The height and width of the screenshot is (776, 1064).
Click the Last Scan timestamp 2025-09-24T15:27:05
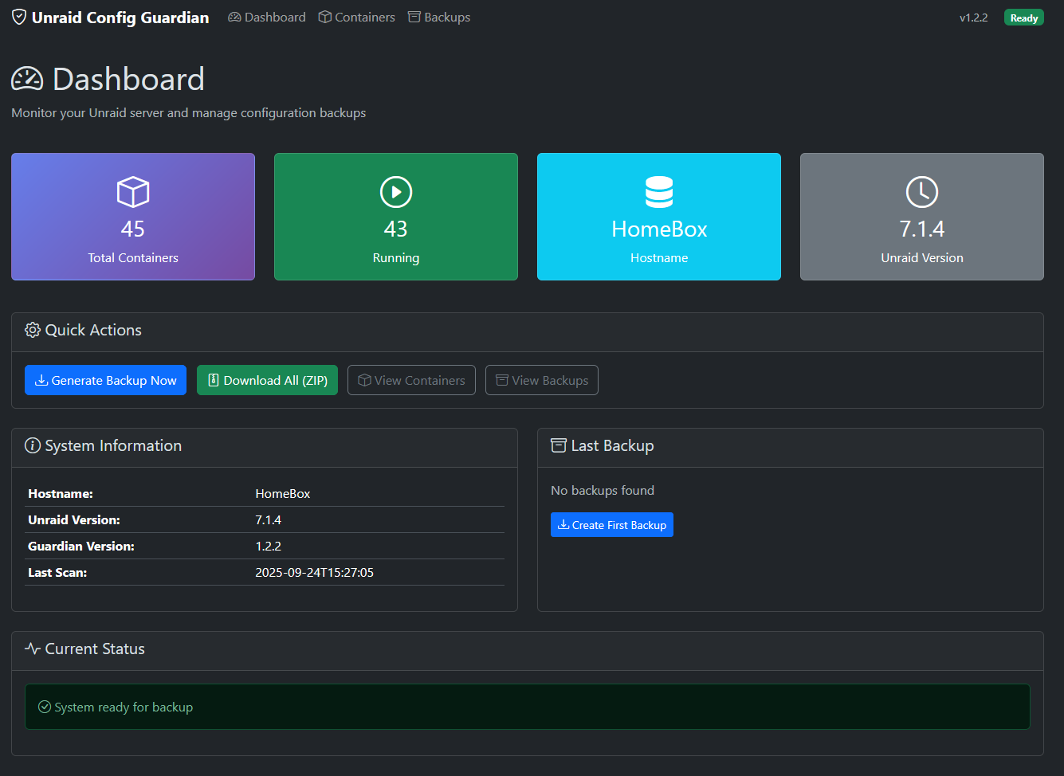(315, 572)
